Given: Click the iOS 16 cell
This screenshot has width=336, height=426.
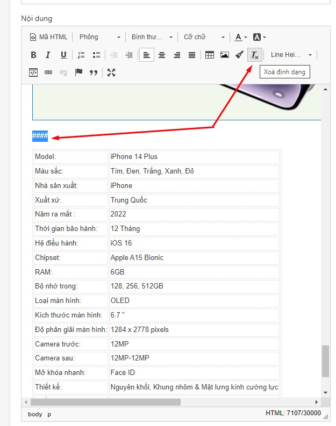Looking at the screenshot, I should tap(194, 243).
